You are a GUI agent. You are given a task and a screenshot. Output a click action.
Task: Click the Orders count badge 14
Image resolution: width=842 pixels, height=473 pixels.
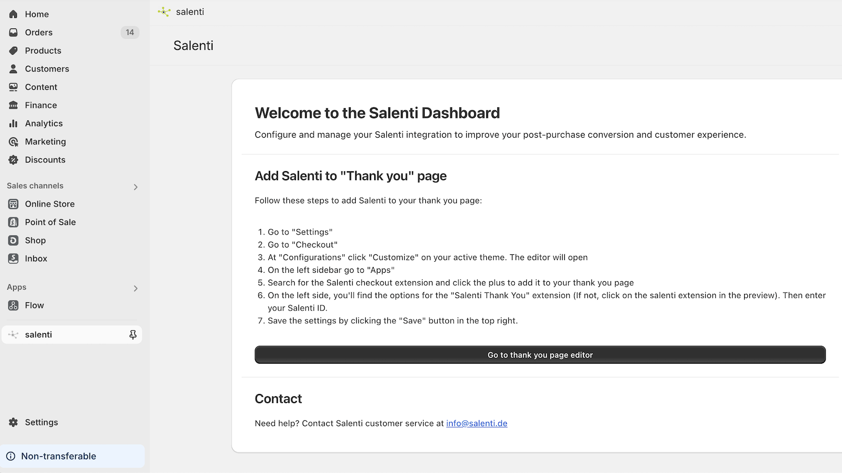(x=130, y=33)
